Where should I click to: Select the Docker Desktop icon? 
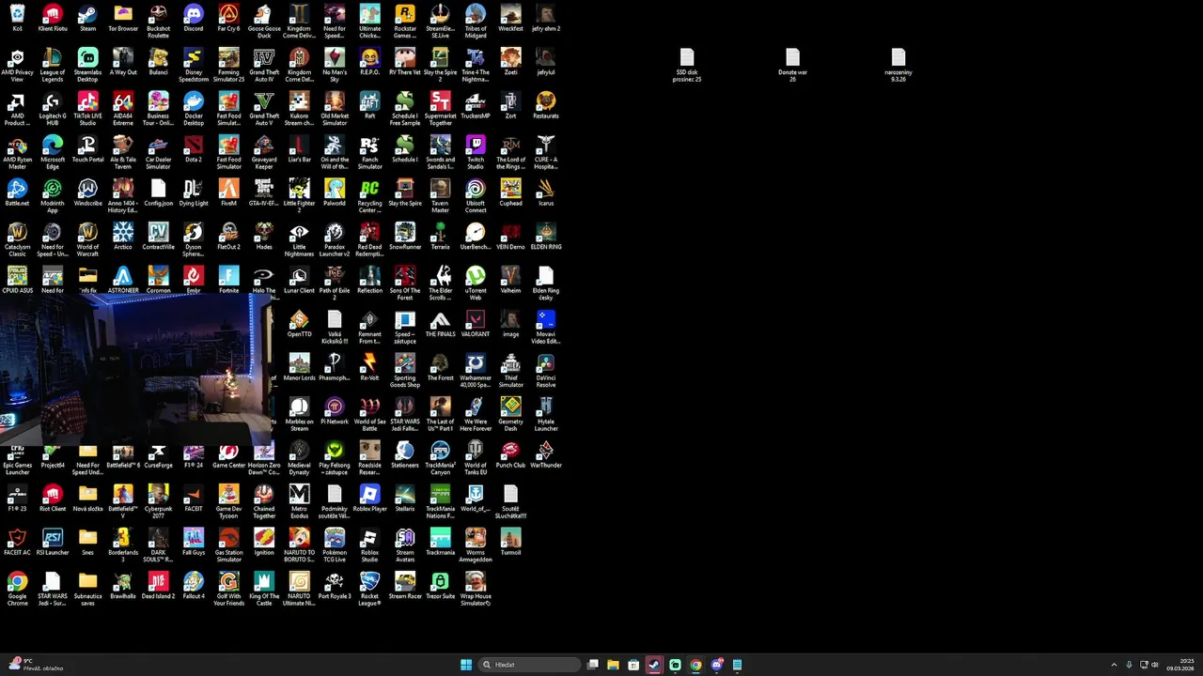(x=194, y=109)
